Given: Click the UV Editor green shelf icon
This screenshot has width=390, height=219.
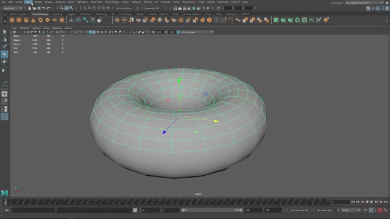Looking at the screenshot, I should pyautogui.click(x=305, y=20).
